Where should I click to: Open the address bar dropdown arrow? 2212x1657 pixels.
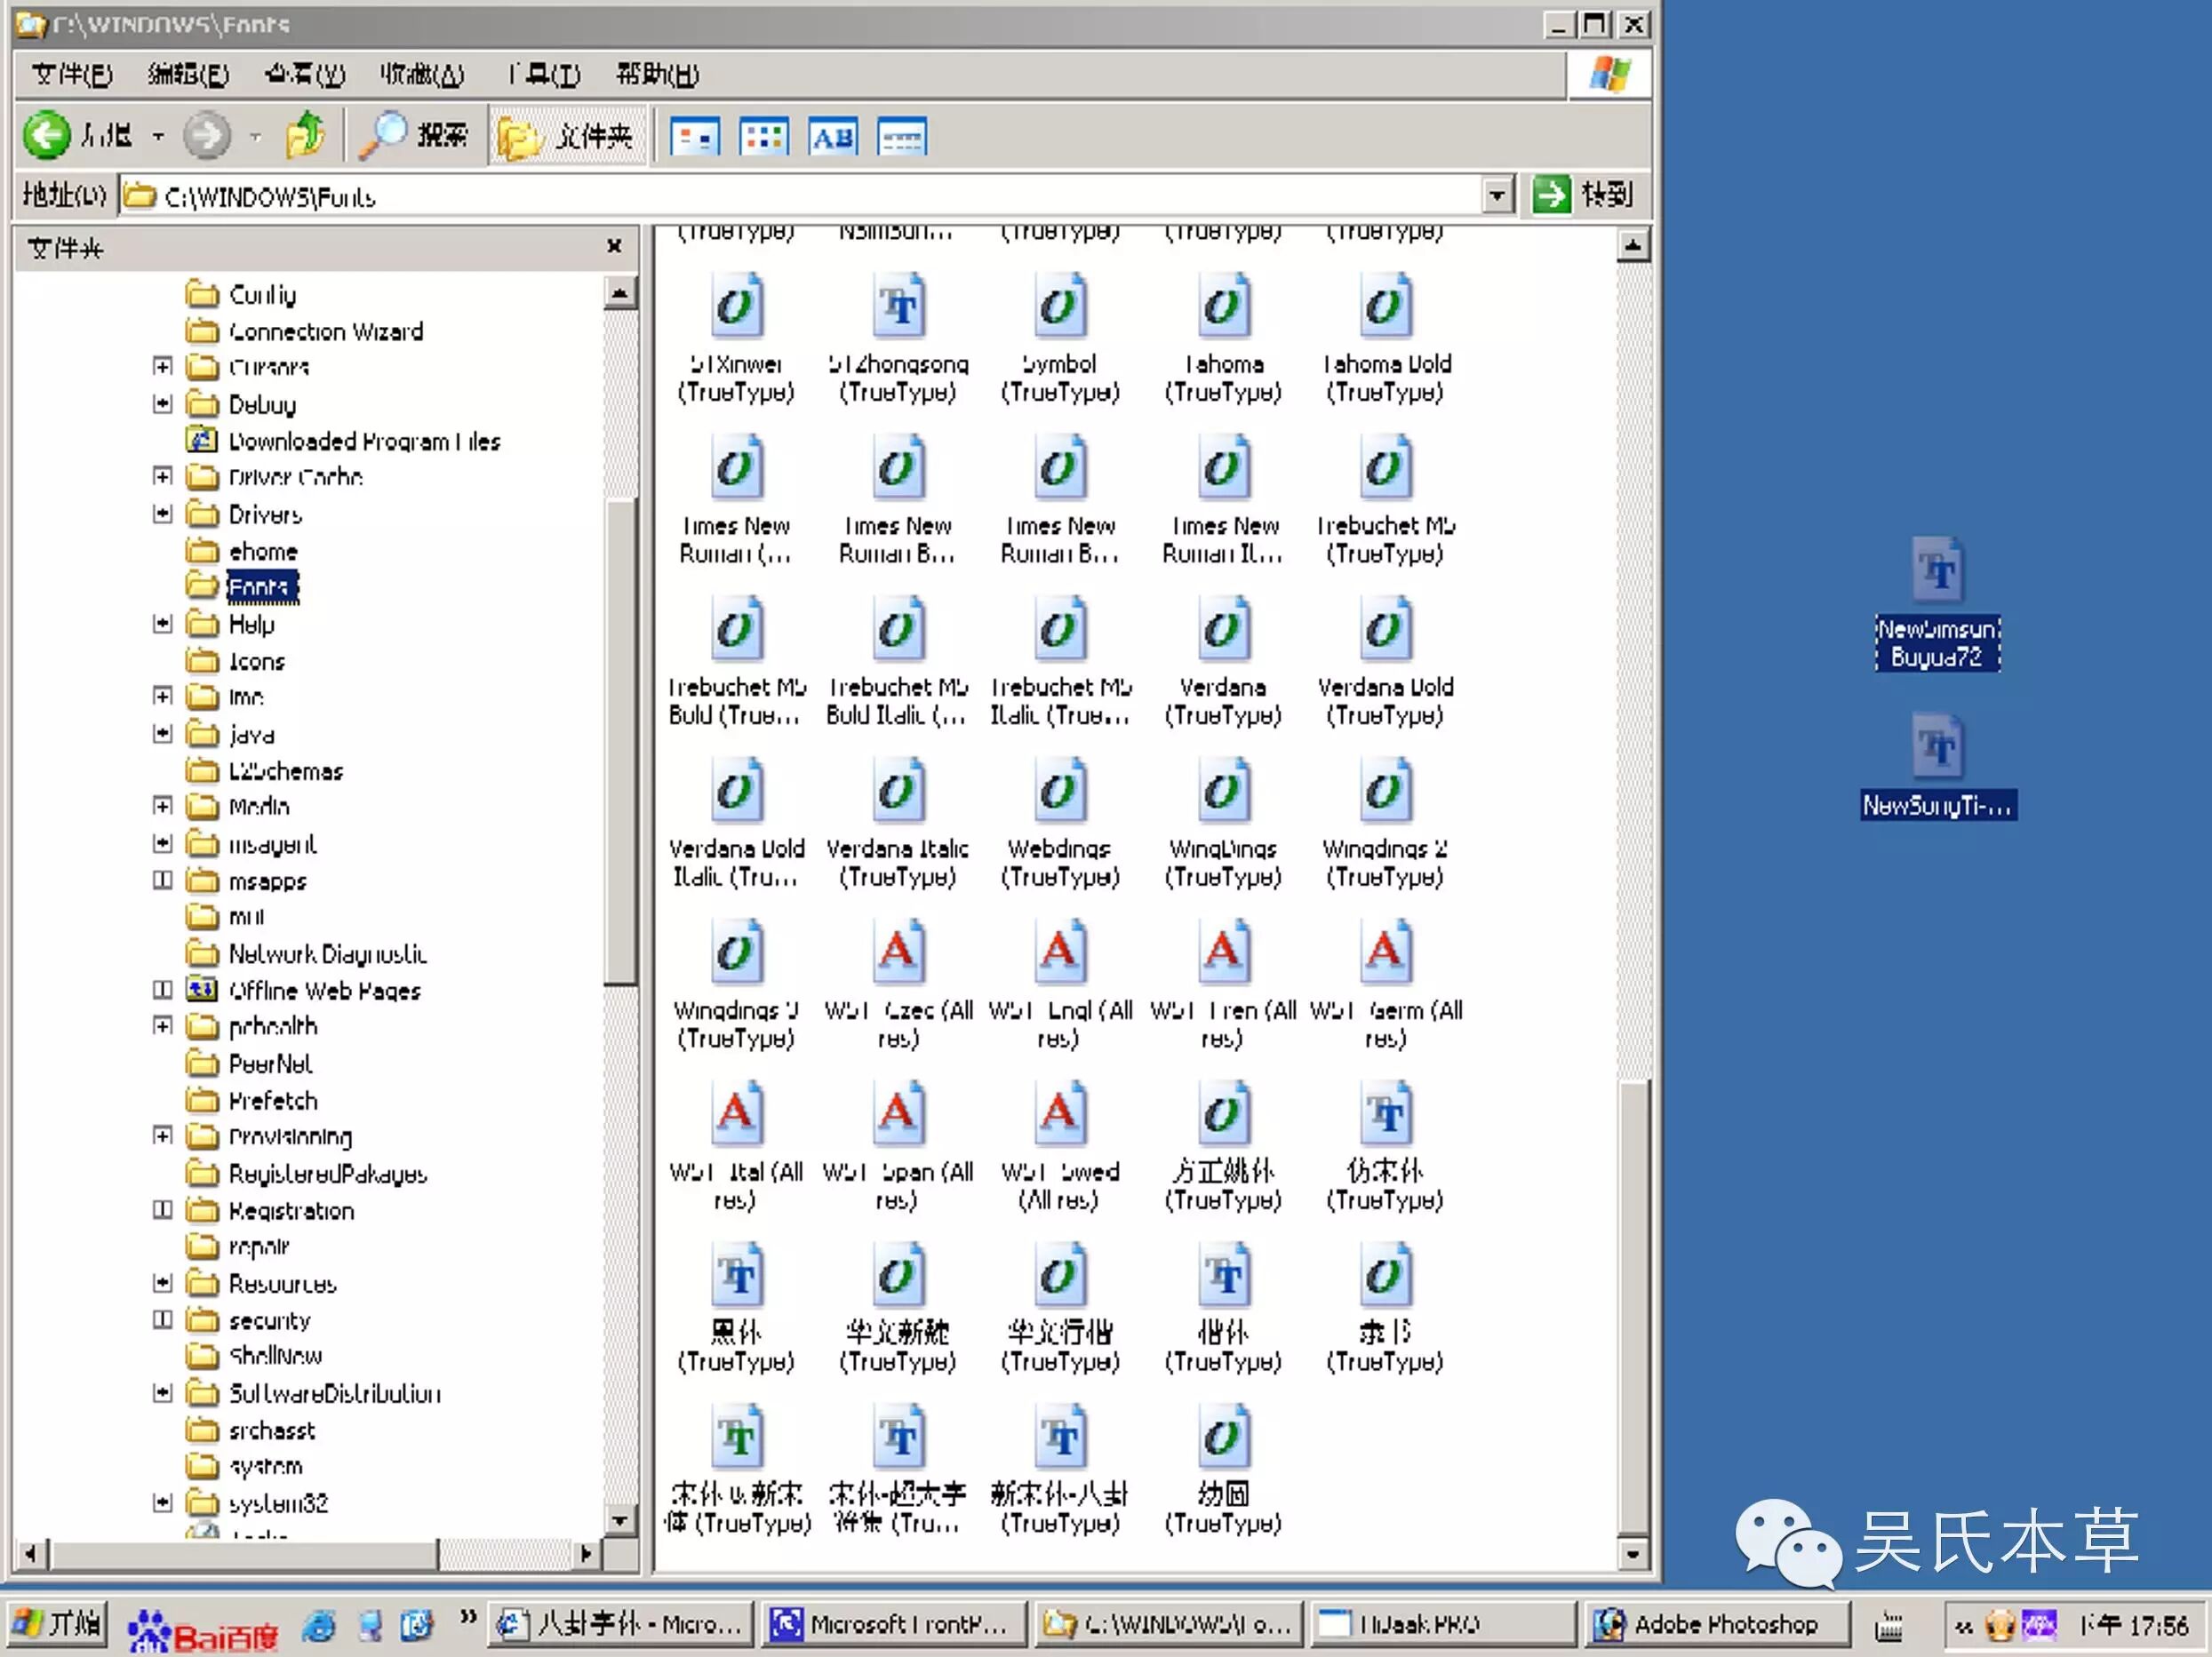click(x=1496, y=196)
